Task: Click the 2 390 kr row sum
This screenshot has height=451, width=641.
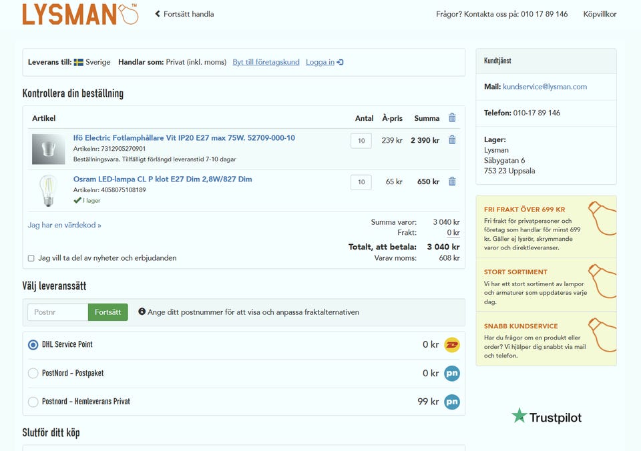Action: 425,140
